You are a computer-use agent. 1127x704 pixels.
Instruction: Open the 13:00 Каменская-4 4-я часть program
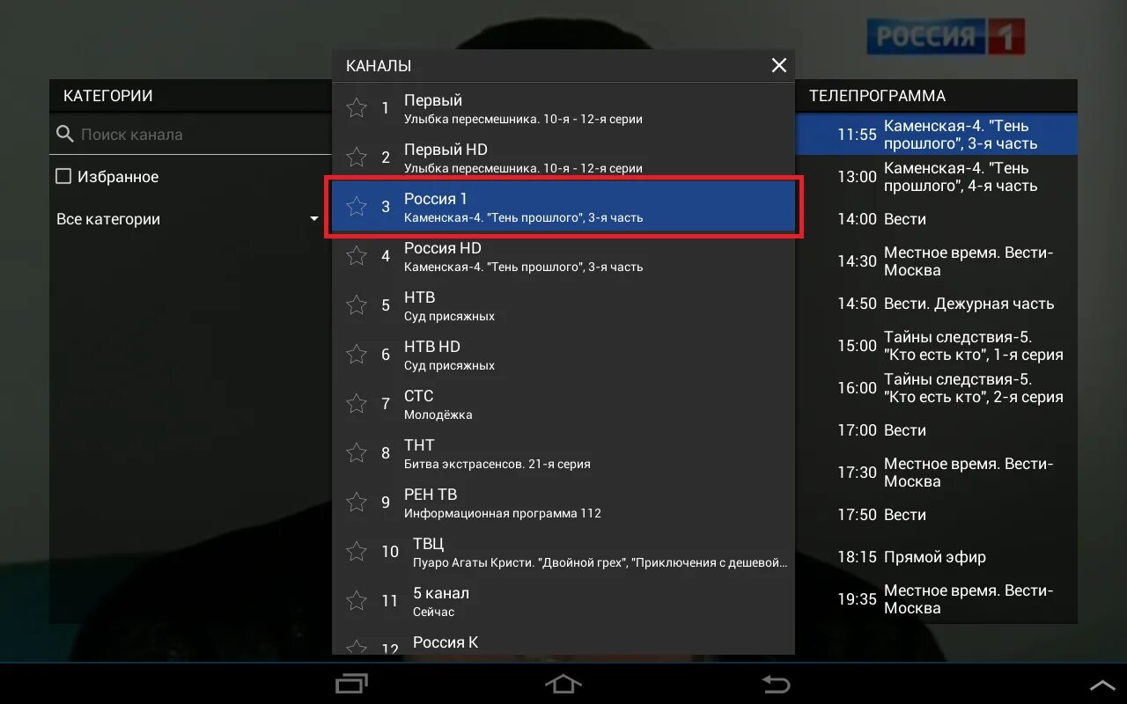[x=937, y=177]
